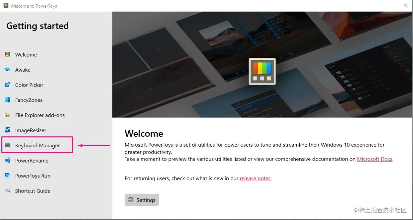Show the ImageResizer label

click(x=30, y=130)
